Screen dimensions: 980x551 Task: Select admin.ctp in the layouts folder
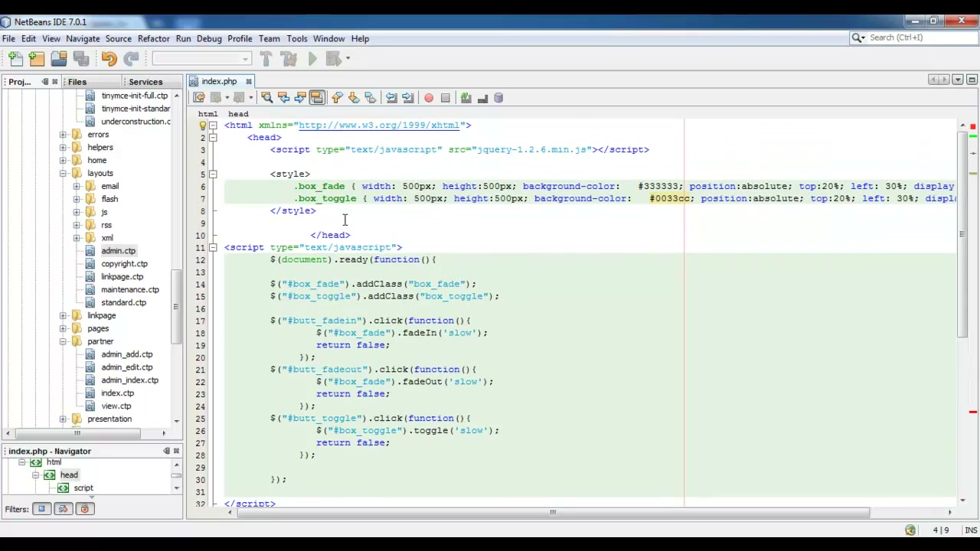click(118, 251)
